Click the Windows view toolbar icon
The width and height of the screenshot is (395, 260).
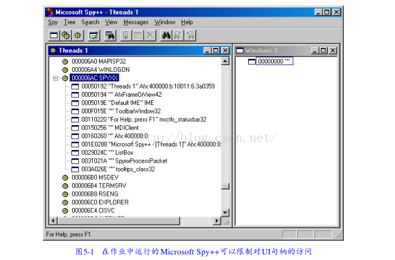point(54,35)
